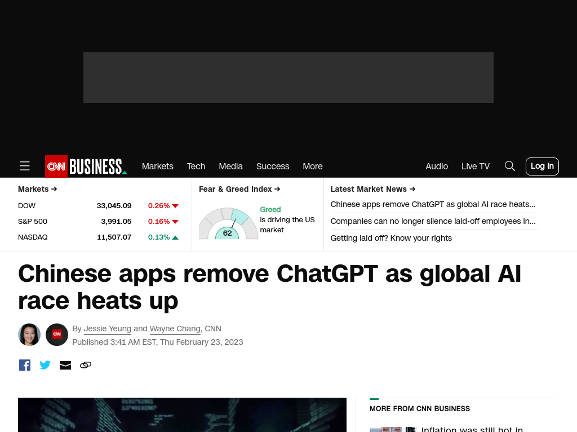Screen dimensions: 577x432
Task: Open the hamburger navigation menu
Action: point(25,166)
